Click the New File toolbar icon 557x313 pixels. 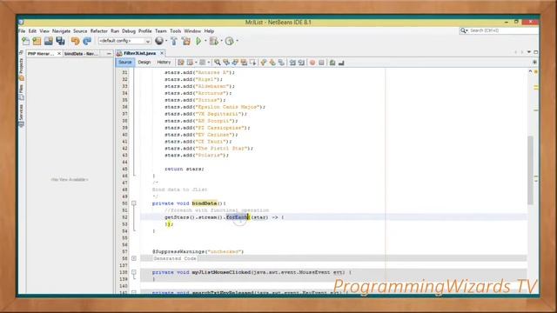tap(25, 41)
